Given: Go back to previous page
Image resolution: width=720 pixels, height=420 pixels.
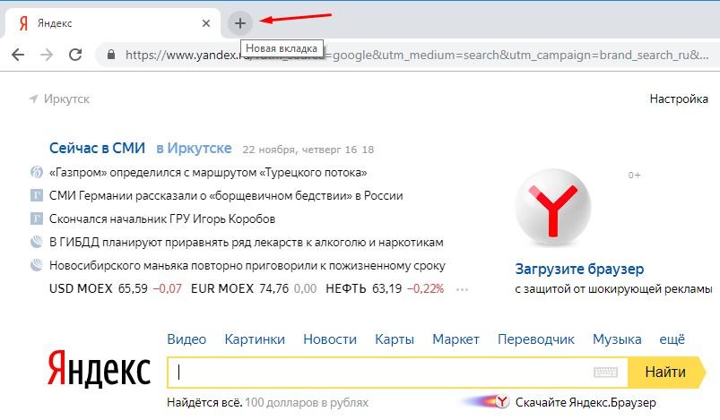Looking at the screenshot, I should [x=18, y=55].
